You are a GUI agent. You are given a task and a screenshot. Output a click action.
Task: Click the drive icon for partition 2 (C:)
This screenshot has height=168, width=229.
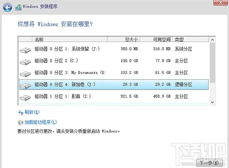tap(25, 62)
